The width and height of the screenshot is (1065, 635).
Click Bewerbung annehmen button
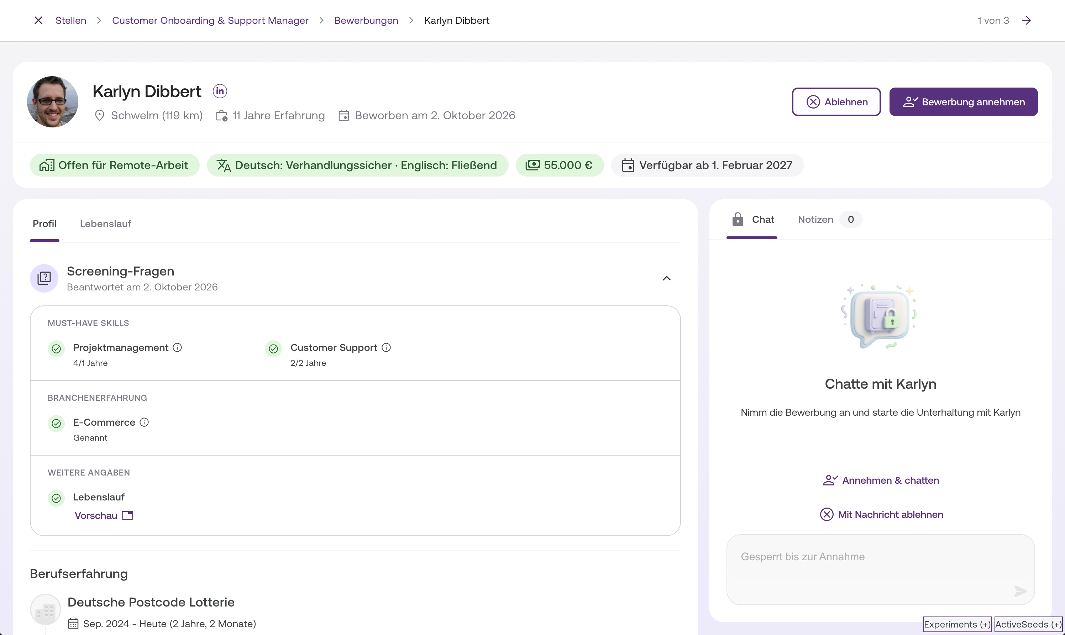[963, 102]
